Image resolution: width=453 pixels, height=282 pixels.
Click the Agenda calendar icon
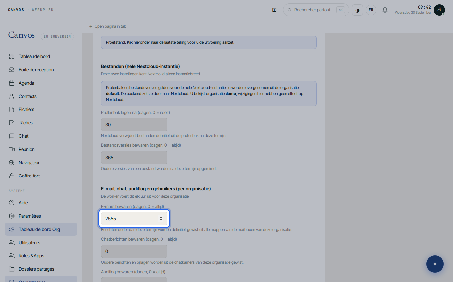point(12,83)
